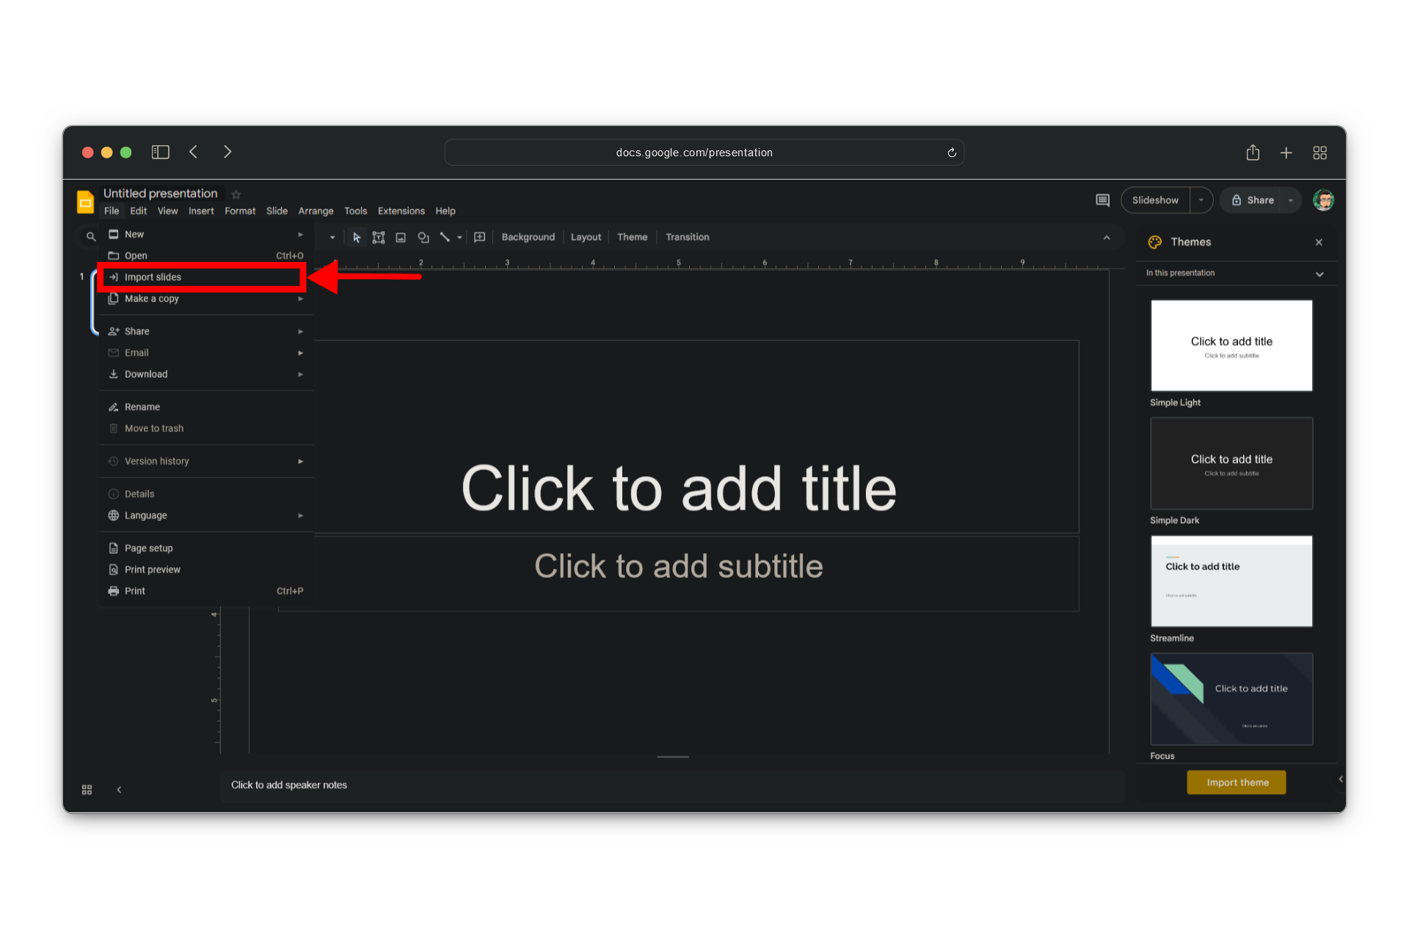This screenshot has width=1409, height=939.
Task: Click the Insert image icon
Action: tap(401, 237)
